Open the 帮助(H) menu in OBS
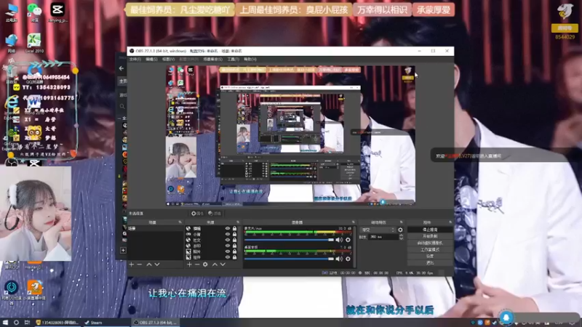Viewport: 582px width, 327px height. pos(250,60)
